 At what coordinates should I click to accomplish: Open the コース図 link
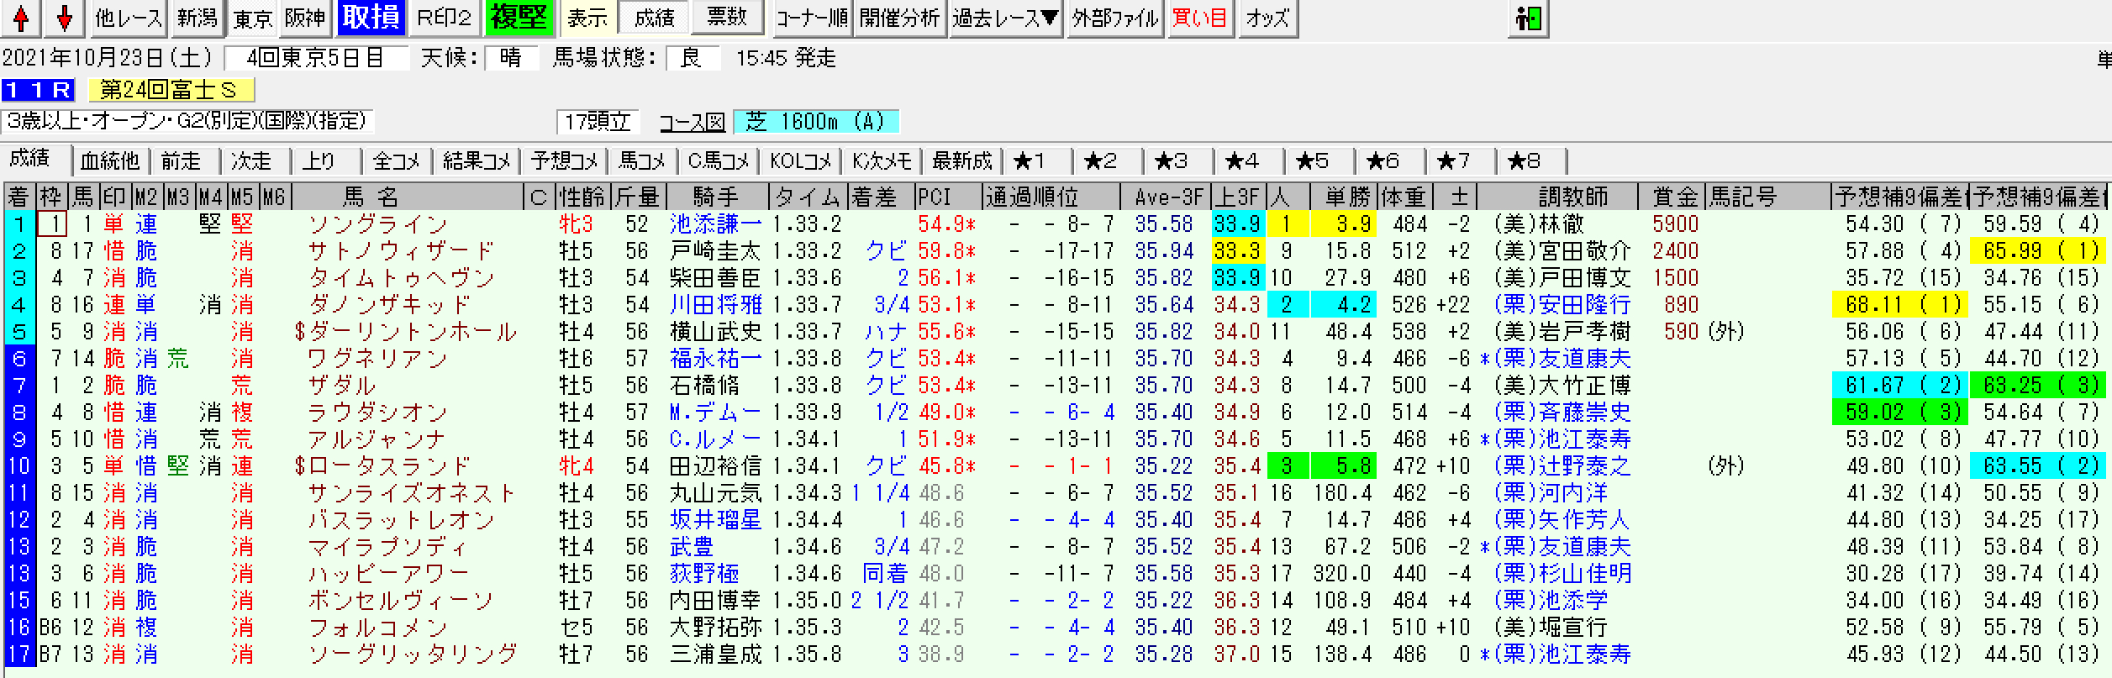[692, 123]
